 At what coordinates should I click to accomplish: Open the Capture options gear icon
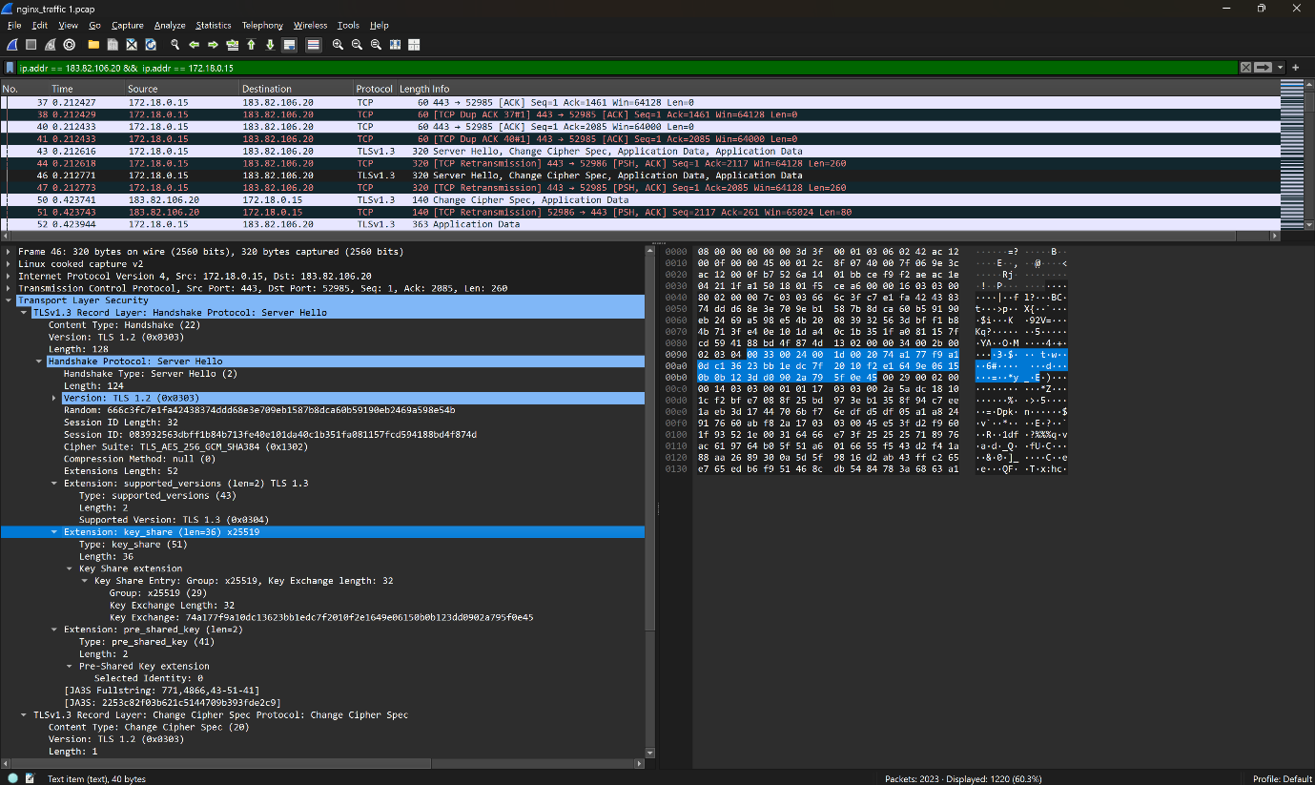click(x=69, y=45)
